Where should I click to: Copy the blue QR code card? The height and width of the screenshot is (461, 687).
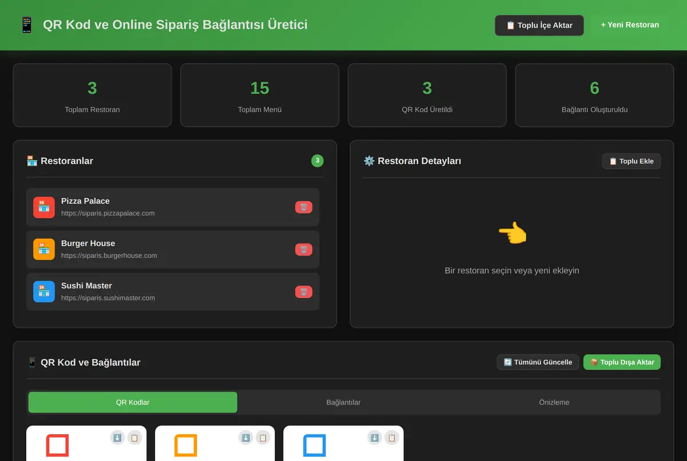(x=392, y=438)
